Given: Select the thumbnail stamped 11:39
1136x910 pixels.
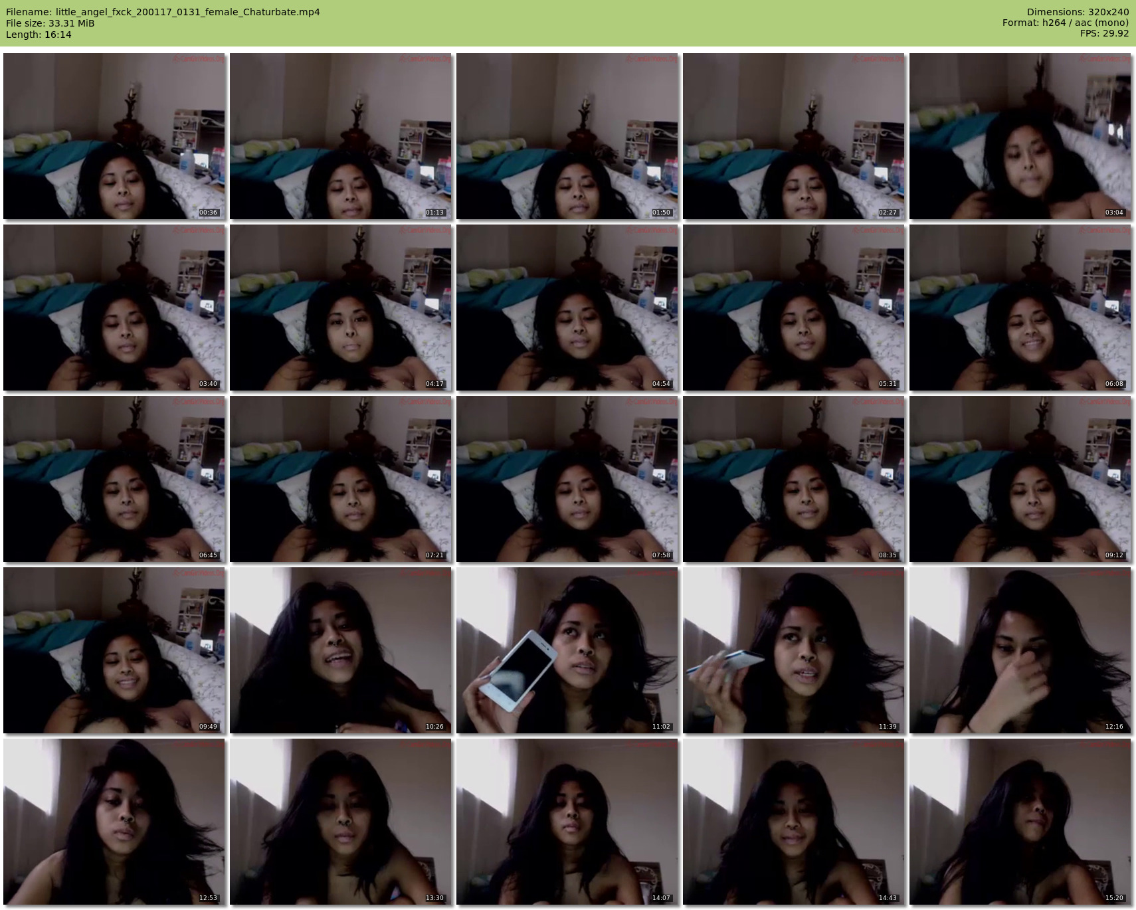Looking at the screenshot, I should [794, 650].
